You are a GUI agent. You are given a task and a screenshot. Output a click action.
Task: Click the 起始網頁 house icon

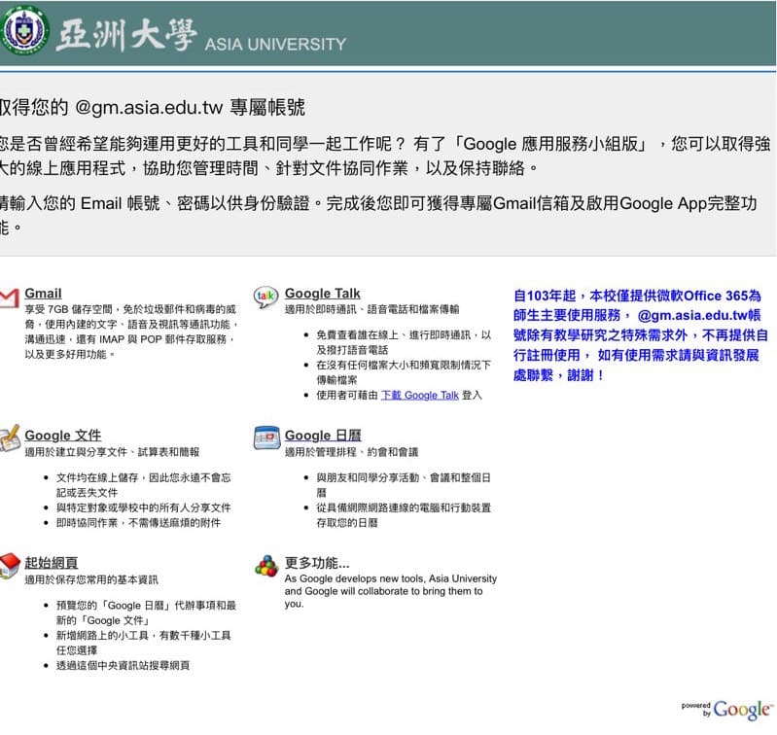[x=10, y=566]
